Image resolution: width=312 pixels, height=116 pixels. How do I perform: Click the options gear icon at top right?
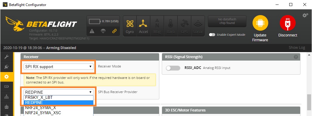tap(305, 15)
